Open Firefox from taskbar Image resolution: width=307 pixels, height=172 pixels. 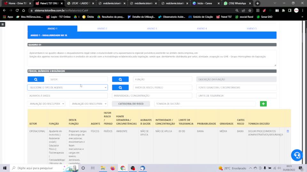pos(113,168)
